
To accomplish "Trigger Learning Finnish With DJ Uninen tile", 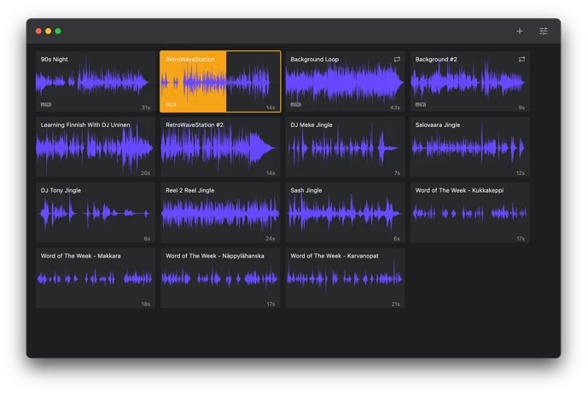I will 96,147.
